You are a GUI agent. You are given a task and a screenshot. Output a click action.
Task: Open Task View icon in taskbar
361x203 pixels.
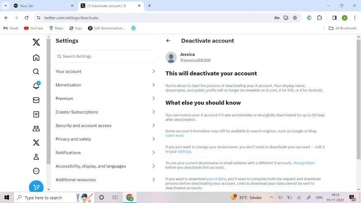click(x=115, y=198)
